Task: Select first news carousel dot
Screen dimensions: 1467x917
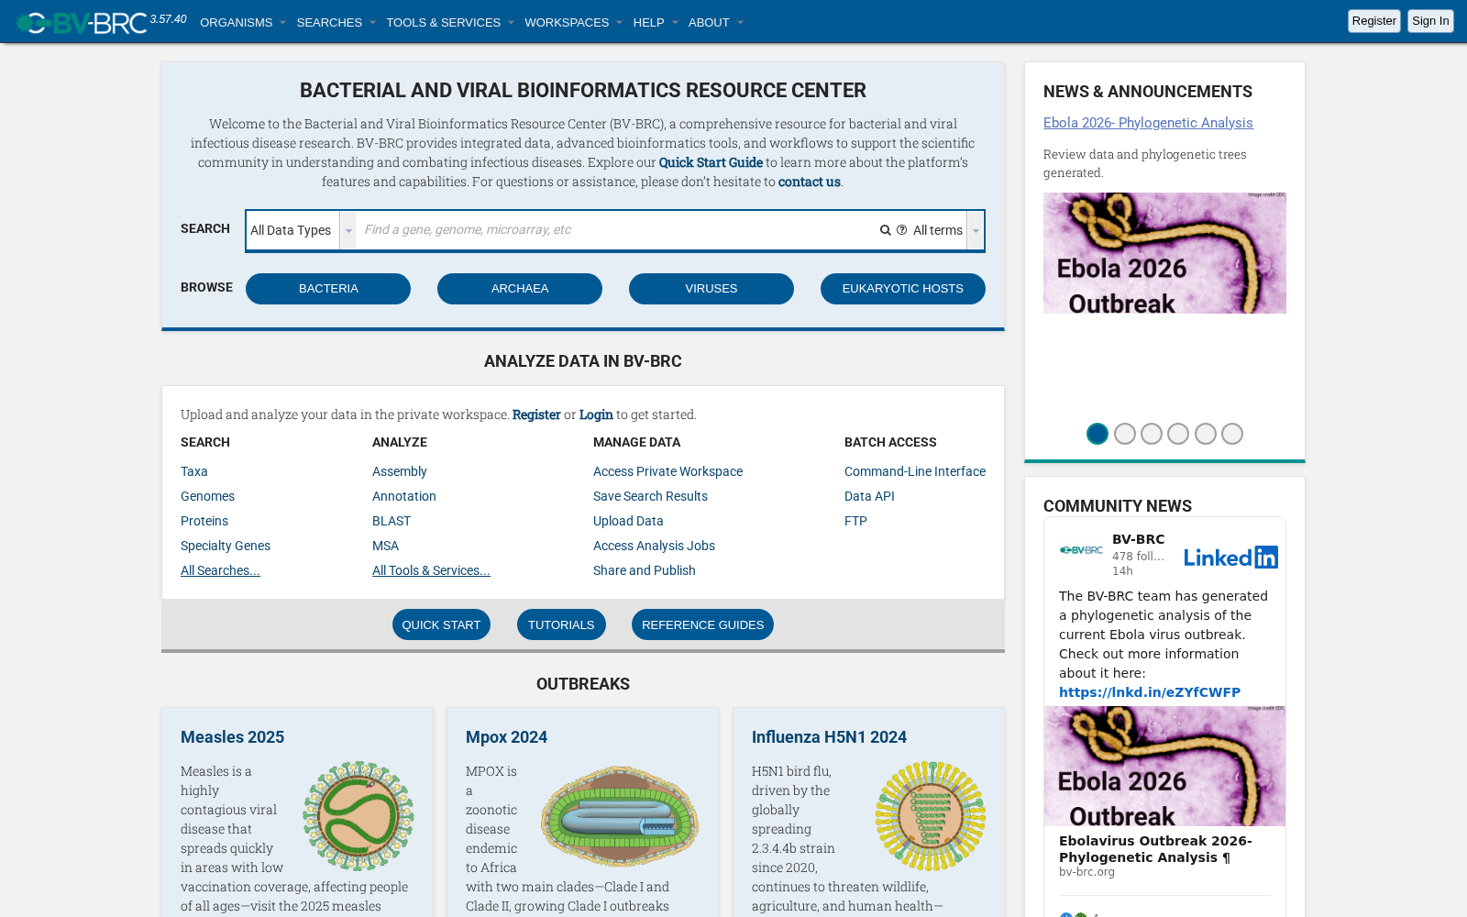Action: pyautogui.click(x=1097, y=434)
